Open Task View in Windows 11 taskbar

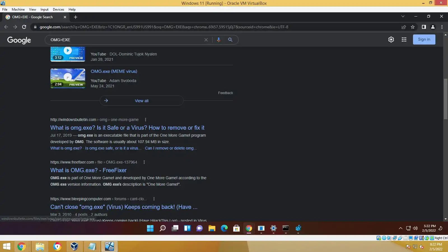tap(175, 228)
